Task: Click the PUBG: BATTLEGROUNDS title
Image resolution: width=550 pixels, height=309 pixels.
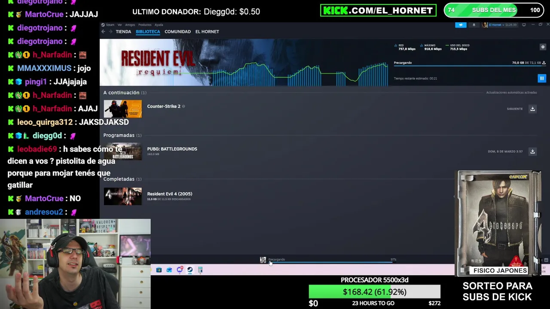Action: [x=172, y=149]
